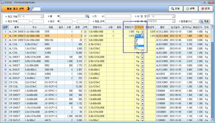Click the blue 1,005 판매단가 cell
This screenshot has height=123, width=215.
(129, 32)
